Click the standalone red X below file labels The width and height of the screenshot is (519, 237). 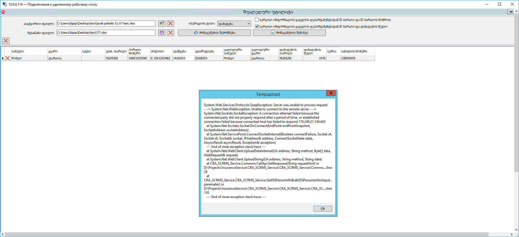(x=6, y=41)
